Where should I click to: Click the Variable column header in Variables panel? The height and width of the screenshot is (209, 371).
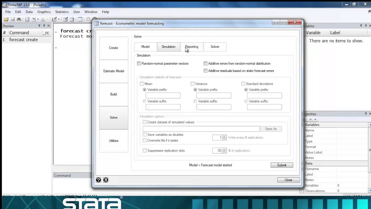[x=313, y=33]
